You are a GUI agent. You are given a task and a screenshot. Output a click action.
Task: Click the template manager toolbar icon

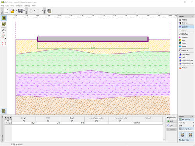49,11
